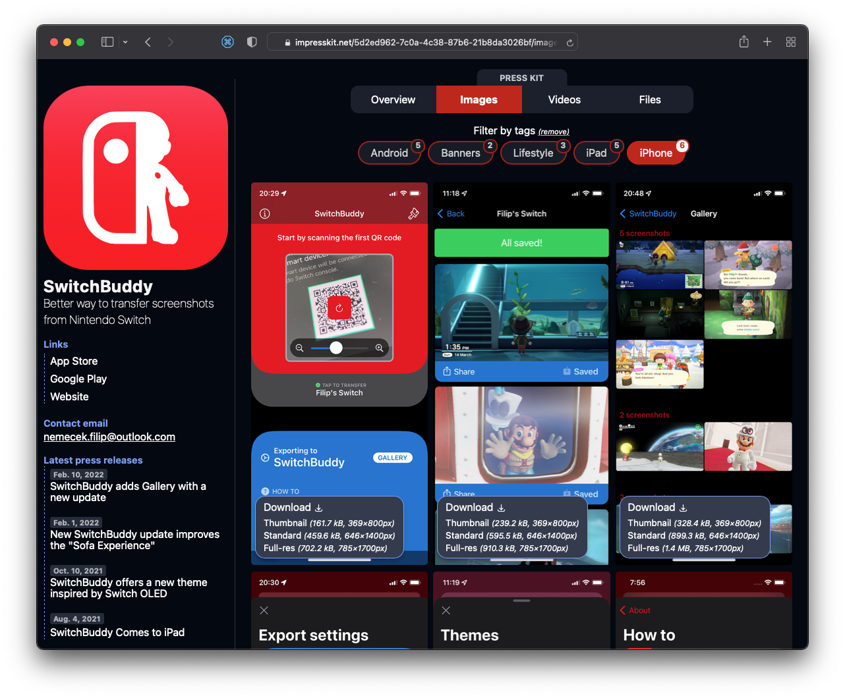Download Standard 899.3 kB version
Screen dimensions: 845x698
pyautogui.click(x=693, y=535)
